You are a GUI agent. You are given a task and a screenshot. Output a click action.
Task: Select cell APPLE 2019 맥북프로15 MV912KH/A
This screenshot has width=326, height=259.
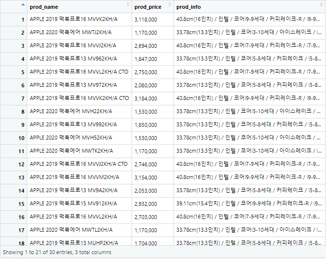click(x=79, y=204)
